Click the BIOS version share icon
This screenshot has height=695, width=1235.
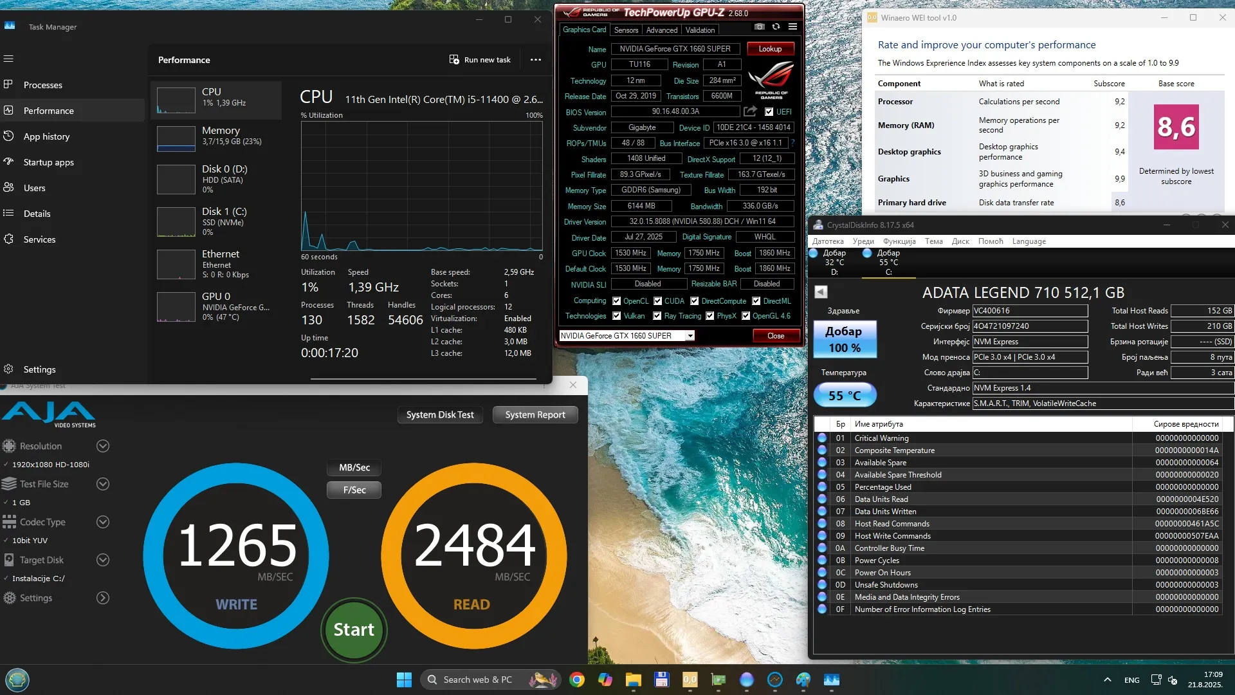[750, 112]
